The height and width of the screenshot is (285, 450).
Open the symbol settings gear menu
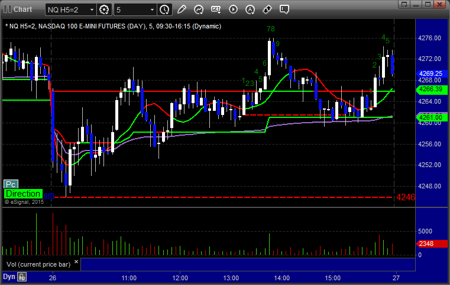104,9
